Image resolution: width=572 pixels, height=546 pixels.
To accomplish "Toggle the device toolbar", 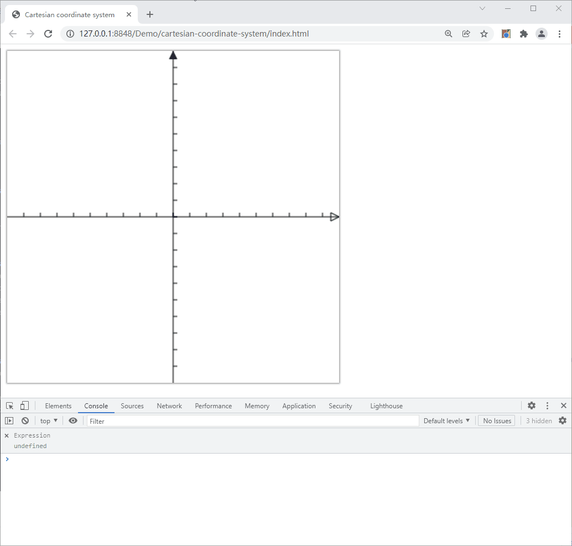I will coord(24,405).
